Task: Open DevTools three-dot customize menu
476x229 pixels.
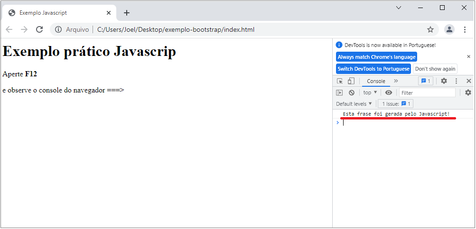Action: pos(456,81)
